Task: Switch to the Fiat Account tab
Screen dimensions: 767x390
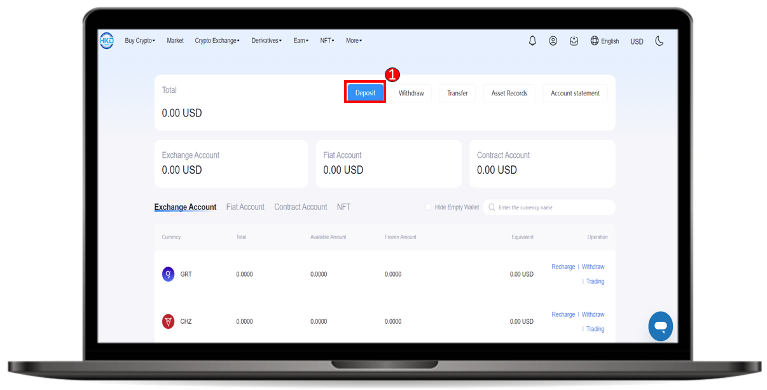Action: point(245,207)
